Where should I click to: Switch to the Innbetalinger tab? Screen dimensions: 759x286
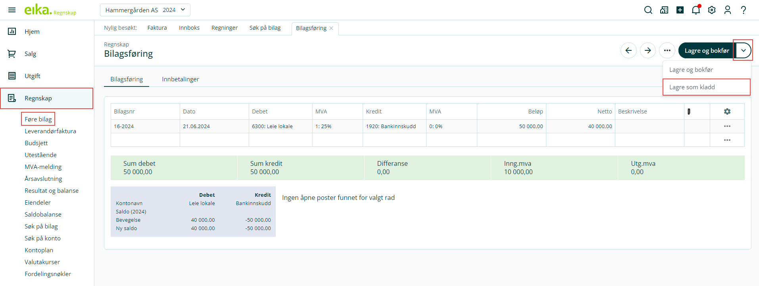coord(181,79)
